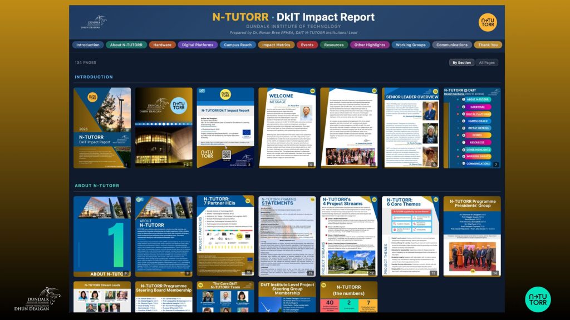
Task: Jump to Other Highlights section
Action: pyautogui.click(x=370, y=45)
